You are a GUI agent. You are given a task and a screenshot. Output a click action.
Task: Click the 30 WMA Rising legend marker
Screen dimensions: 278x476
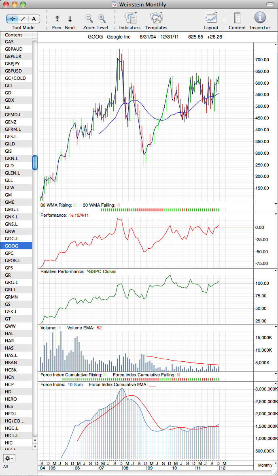75,205
